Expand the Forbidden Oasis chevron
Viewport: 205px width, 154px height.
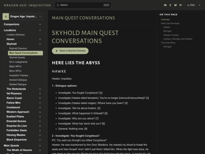point(40,130)
